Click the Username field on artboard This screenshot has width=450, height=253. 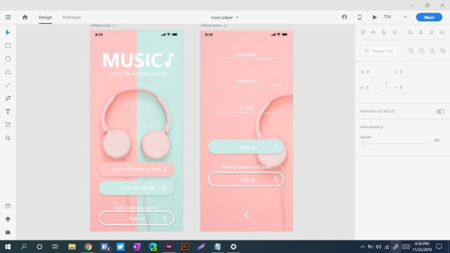point(246,54)
